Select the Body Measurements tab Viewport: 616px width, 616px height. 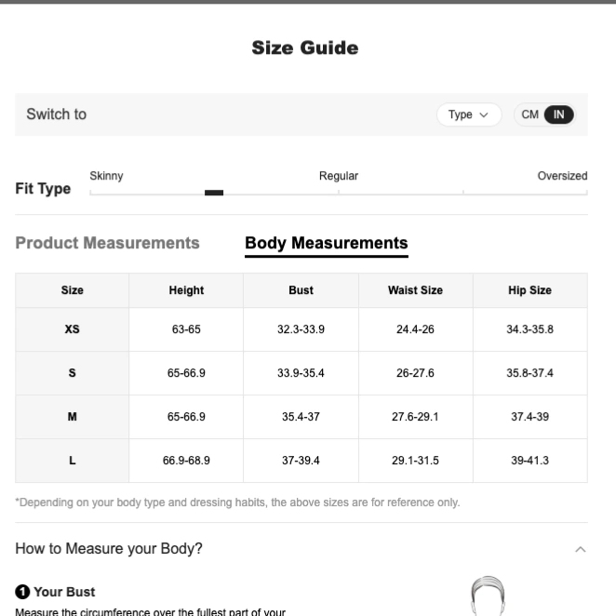[x=327, y=243]
